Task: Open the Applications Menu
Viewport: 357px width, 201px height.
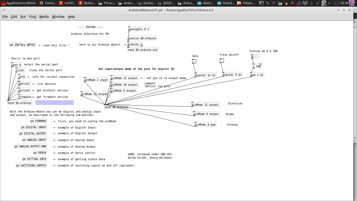Action: click(x=18, y=3)
